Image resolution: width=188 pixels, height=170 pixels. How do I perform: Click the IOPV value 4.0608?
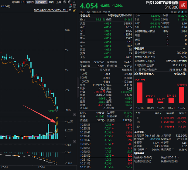coord(100,113)
